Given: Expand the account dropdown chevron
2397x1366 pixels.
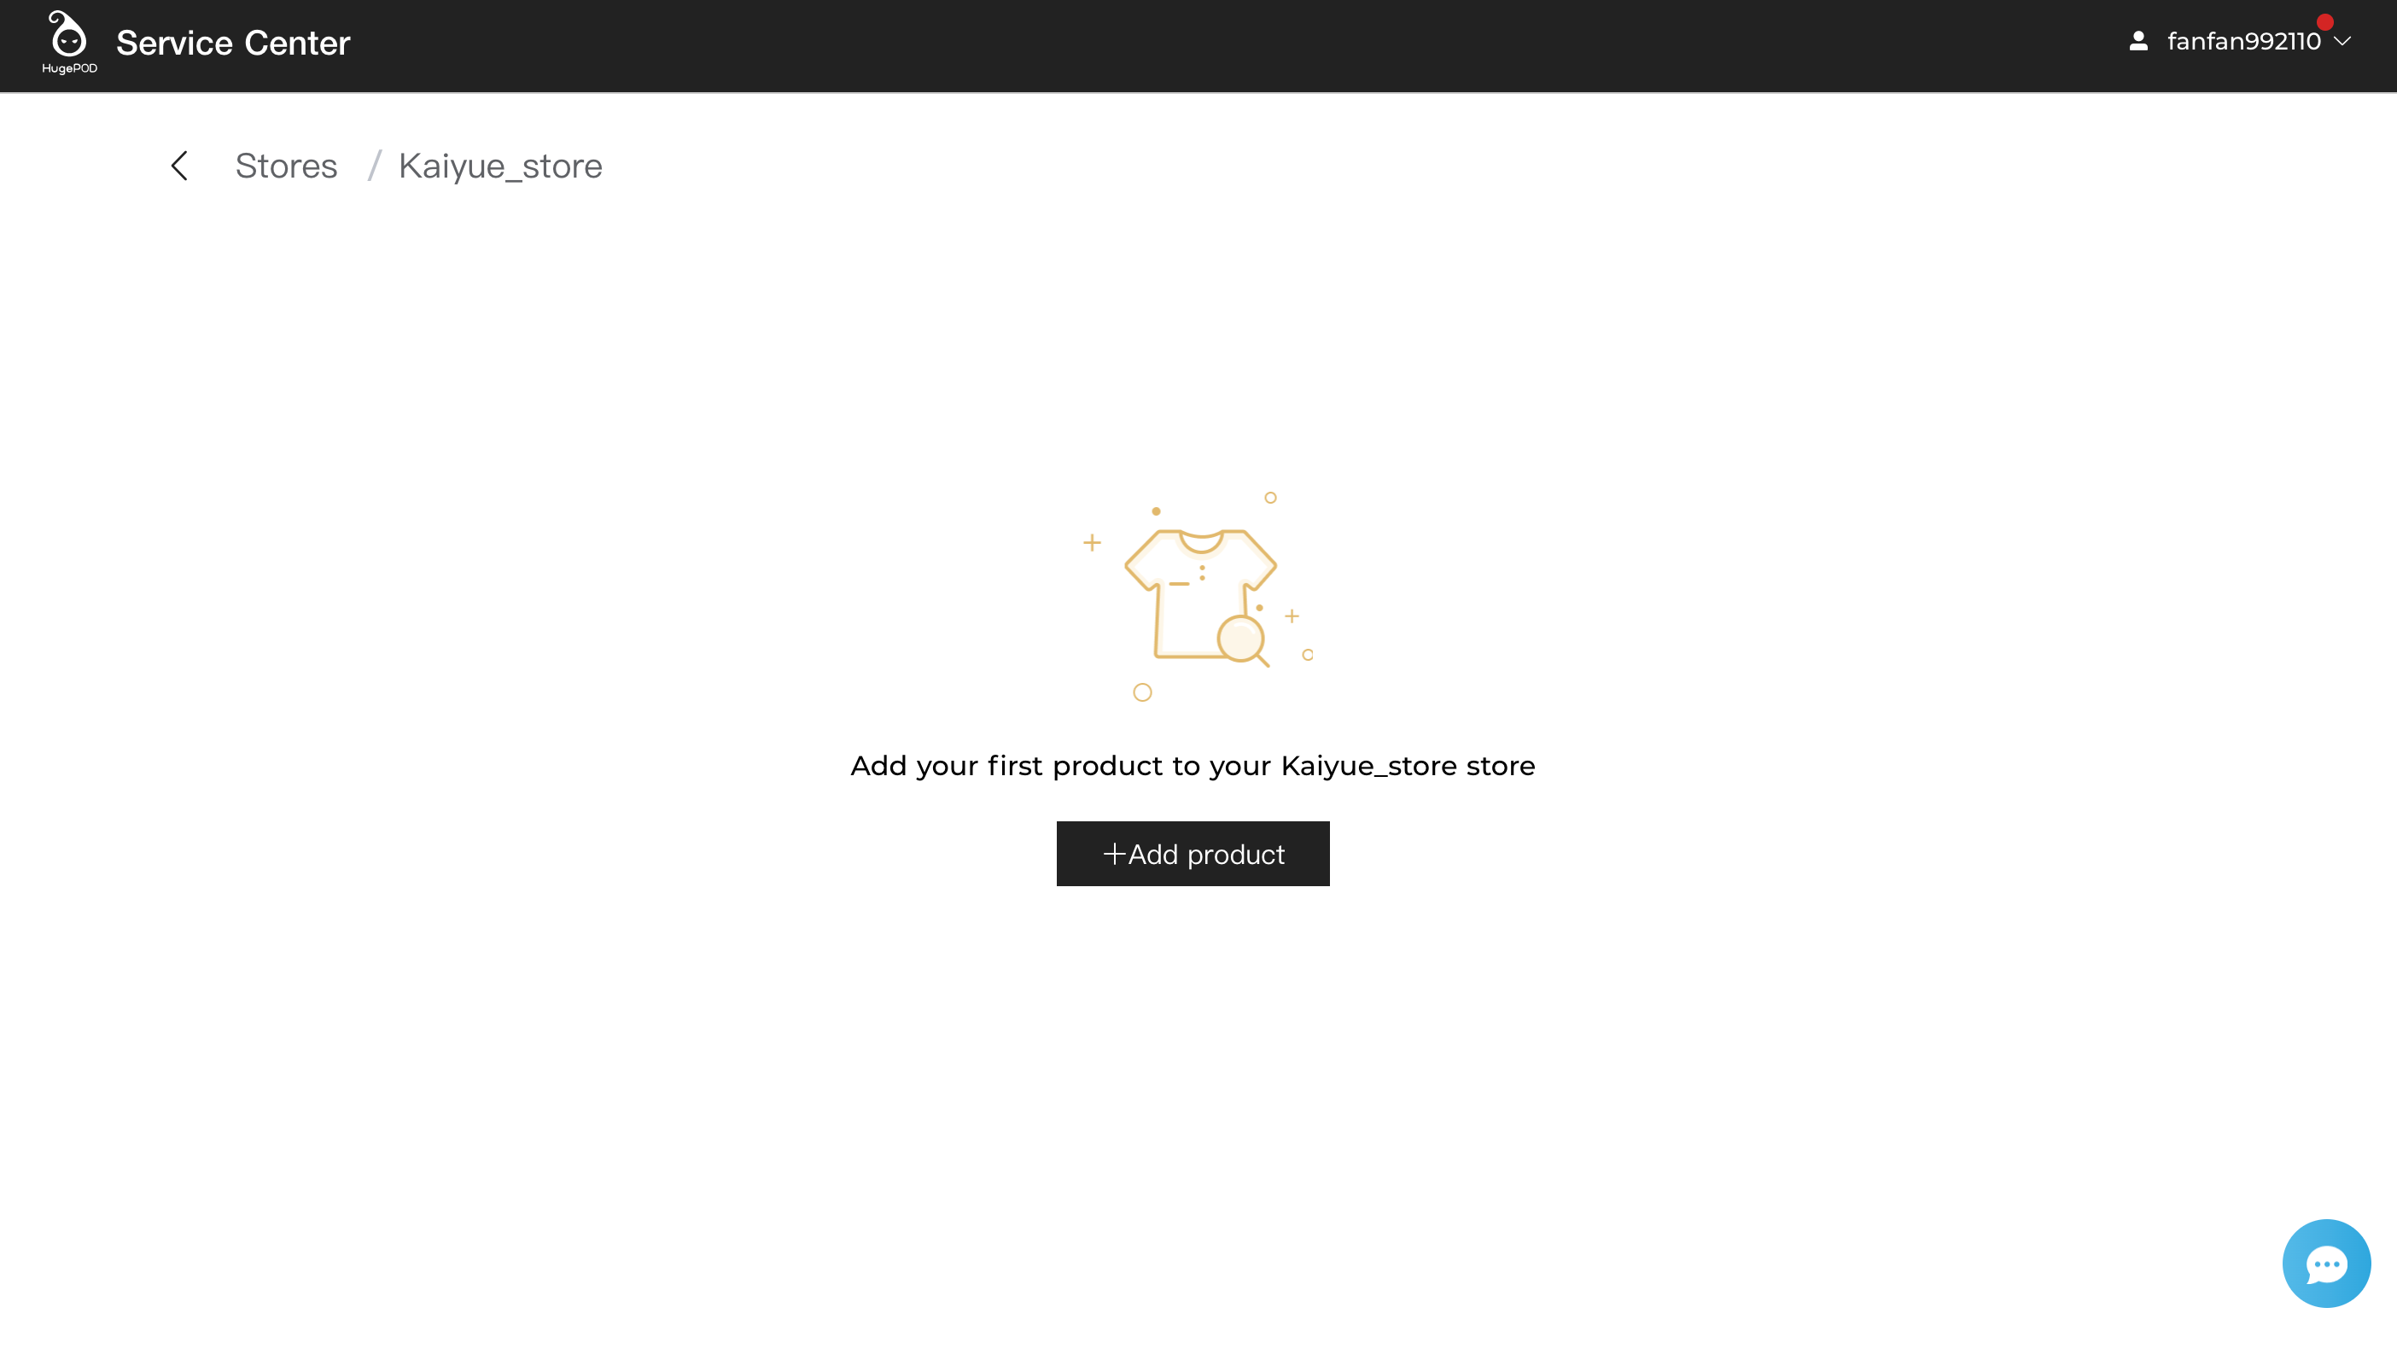Looking at the screenshot, I should (x=2342, y=41).
